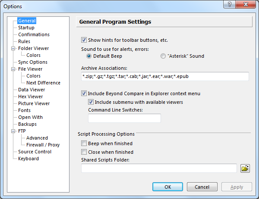
Task: Click the Cancel button
Action: click(202, 187)
